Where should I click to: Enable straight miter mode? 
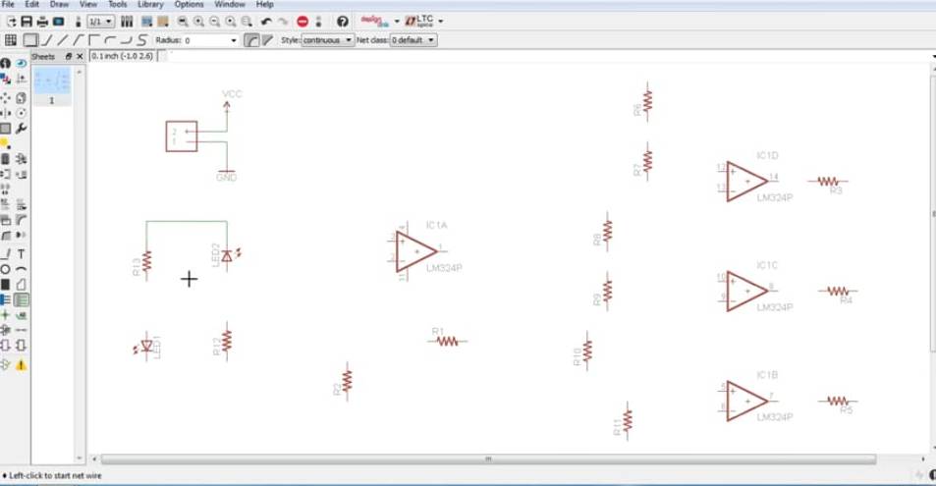click(267, 40)
